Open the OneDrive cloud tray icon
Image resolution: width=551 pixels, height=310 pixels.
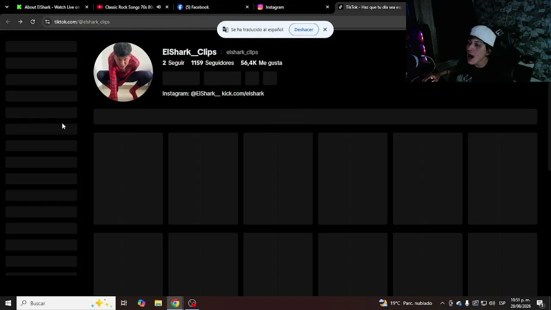pyautogui.click(x=459, y=303)
